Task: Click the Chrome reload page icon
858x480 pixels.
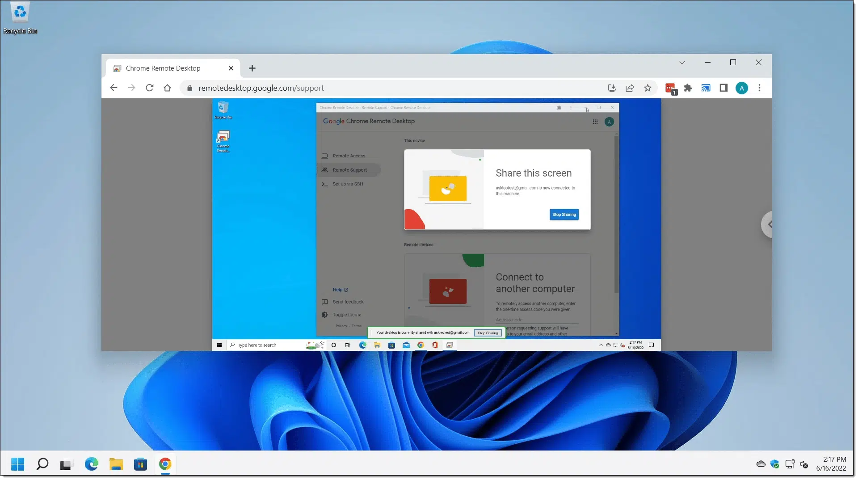Action: point(149,88)
